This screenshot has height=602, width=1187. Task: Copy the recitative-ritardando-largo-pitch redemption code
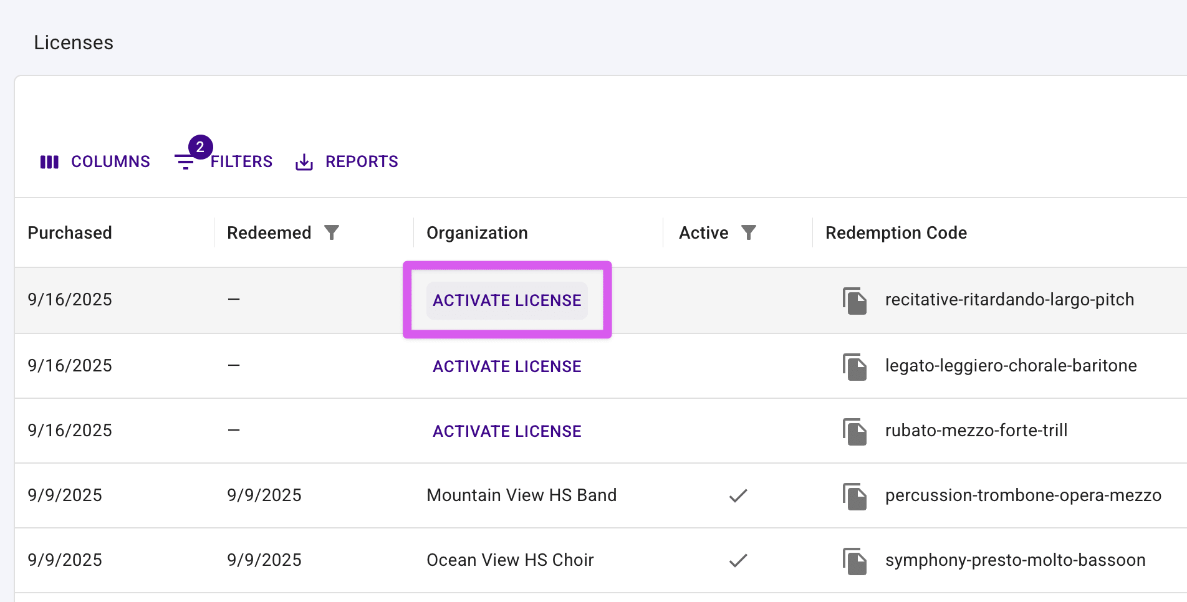coord(855,301)
